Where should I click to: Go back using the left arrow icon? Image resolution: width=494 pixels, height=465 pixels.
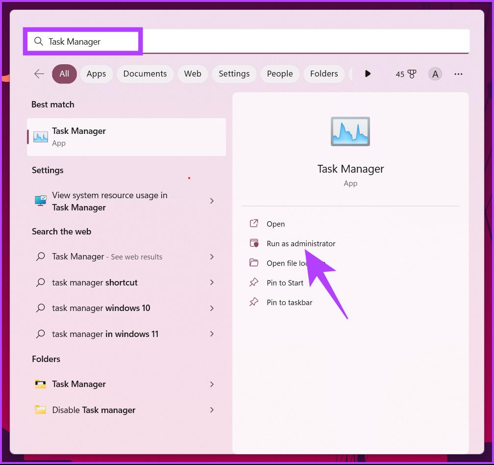[x=39, y=74]
